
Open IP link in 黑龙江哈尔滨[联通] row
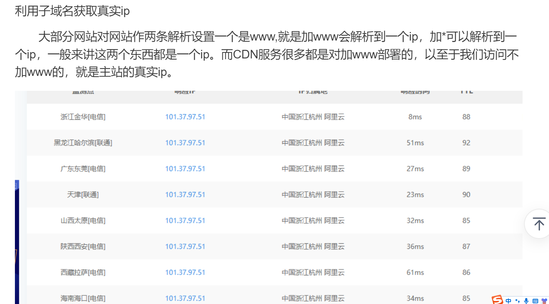[185, 143]
